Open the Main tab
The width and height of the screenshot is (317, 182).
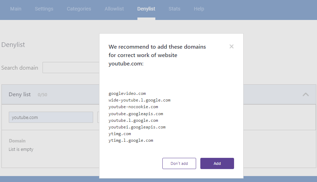[16, 9]
